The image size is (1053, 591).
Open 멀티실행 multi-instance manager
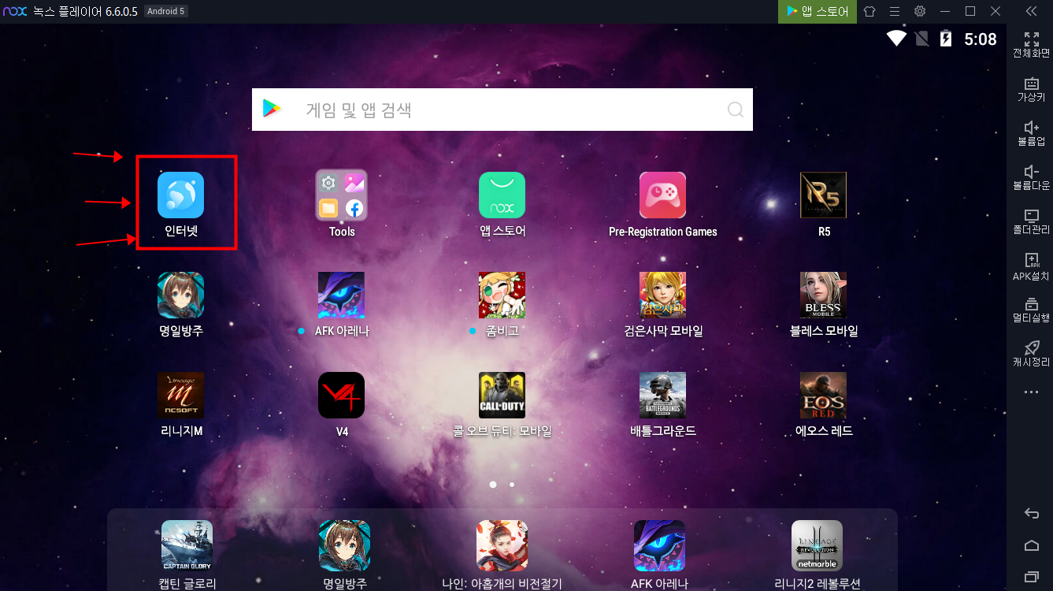point(1031,310)
